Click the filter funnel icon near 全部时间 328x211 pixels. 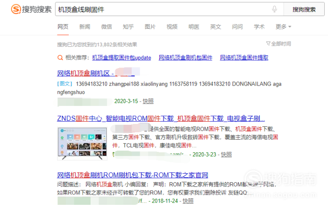coord(268,44)
